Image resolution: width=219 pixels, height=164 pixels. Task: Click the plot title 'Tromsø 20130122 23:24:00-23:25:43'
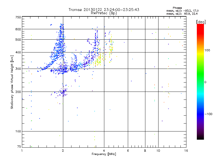click(x=104, y=10)
